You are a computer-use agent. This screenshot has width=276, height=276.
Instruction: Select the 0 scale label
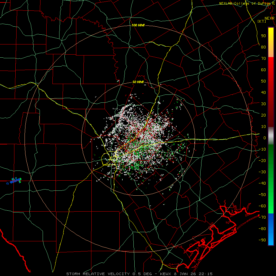pyautogui.click(x=265, y=138)
